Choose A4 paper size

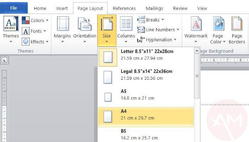(x=146, y=117)
